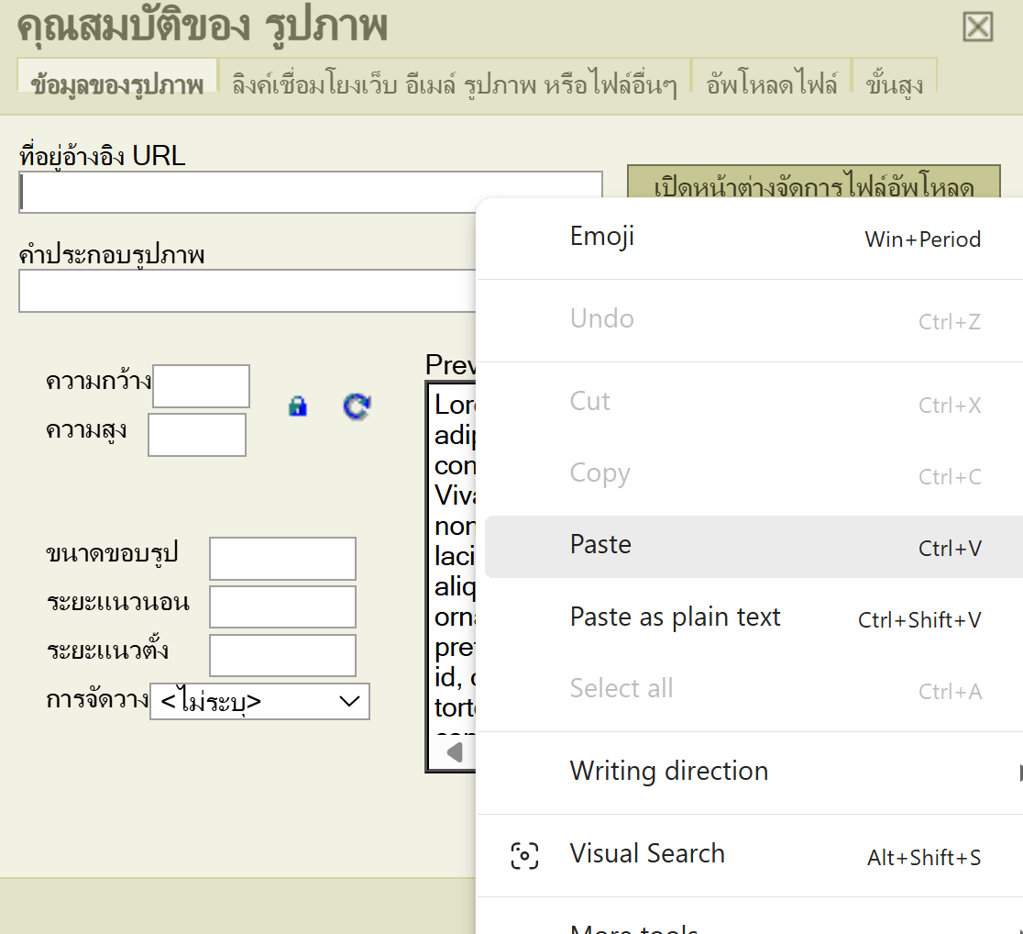Switch to the ข้อมูลของรูปภาพ tab

coord(117,85)
